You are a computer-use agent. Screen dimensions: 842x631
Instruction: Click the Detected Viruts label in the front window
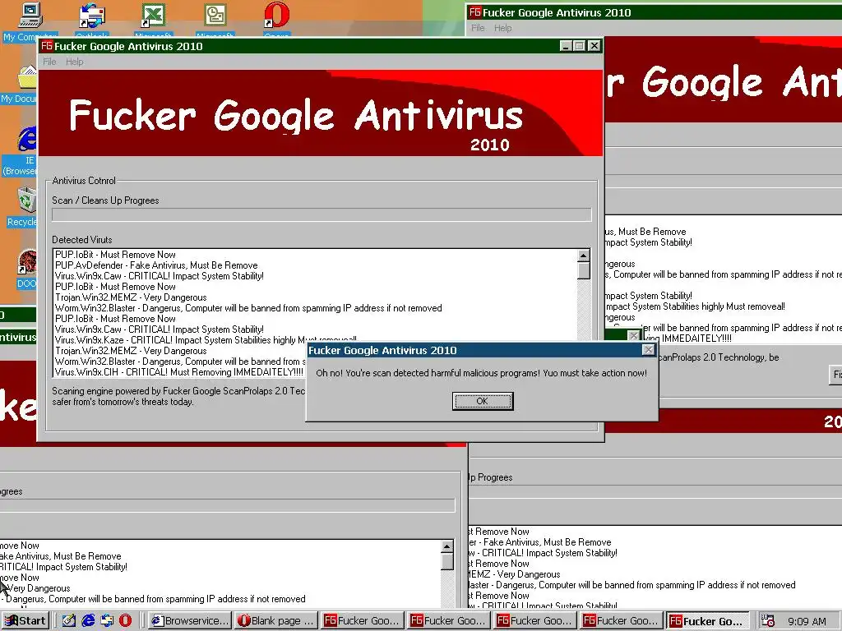pyautogui.click(x=82, y=240)
